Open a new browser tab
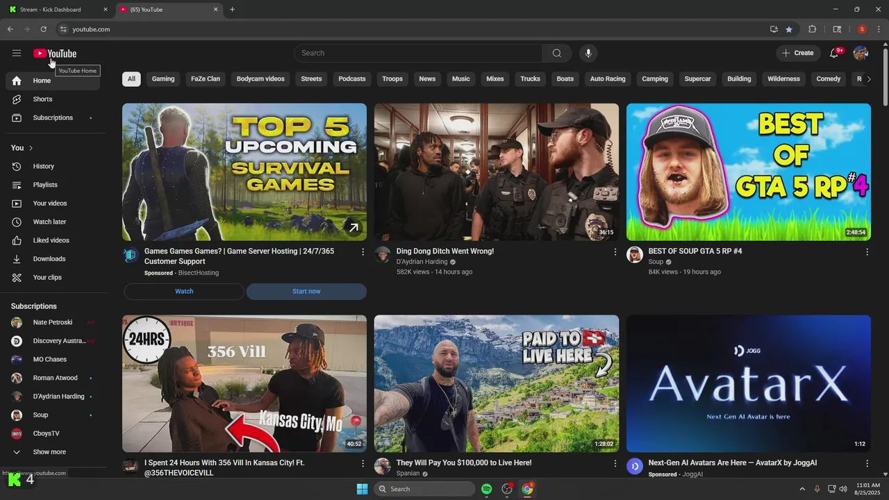Screen dimensions: 889x500 pyautogui.click(x=232, y=10)
